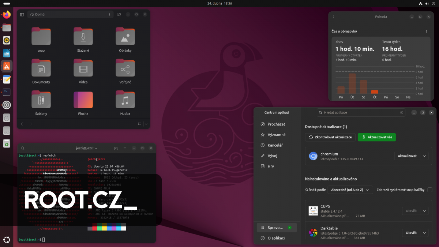
Task: Expand chromium's Aktualizovat dropdown arrow
Action: pyautogui.click(x=424, y=156)
